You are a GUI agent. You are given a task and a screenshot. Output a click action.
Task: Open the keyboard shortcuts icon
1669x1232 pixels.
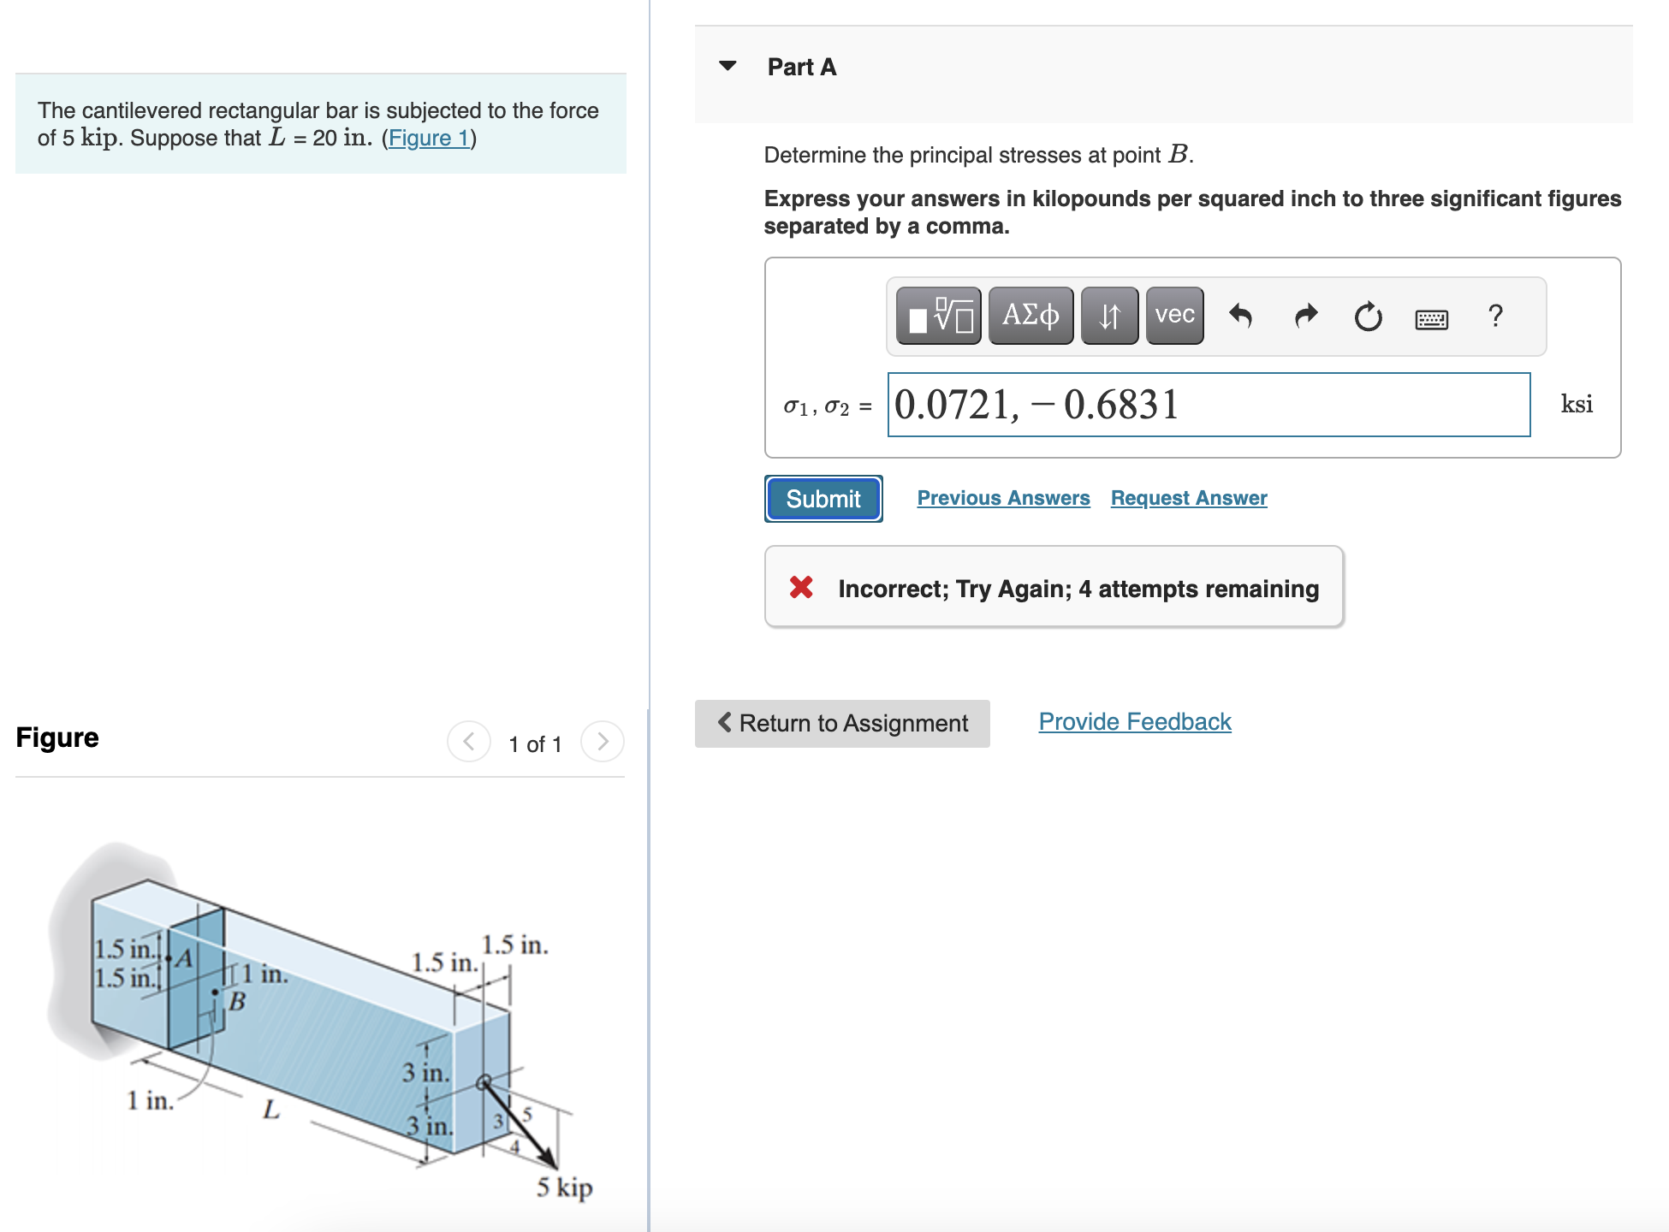1432,317
